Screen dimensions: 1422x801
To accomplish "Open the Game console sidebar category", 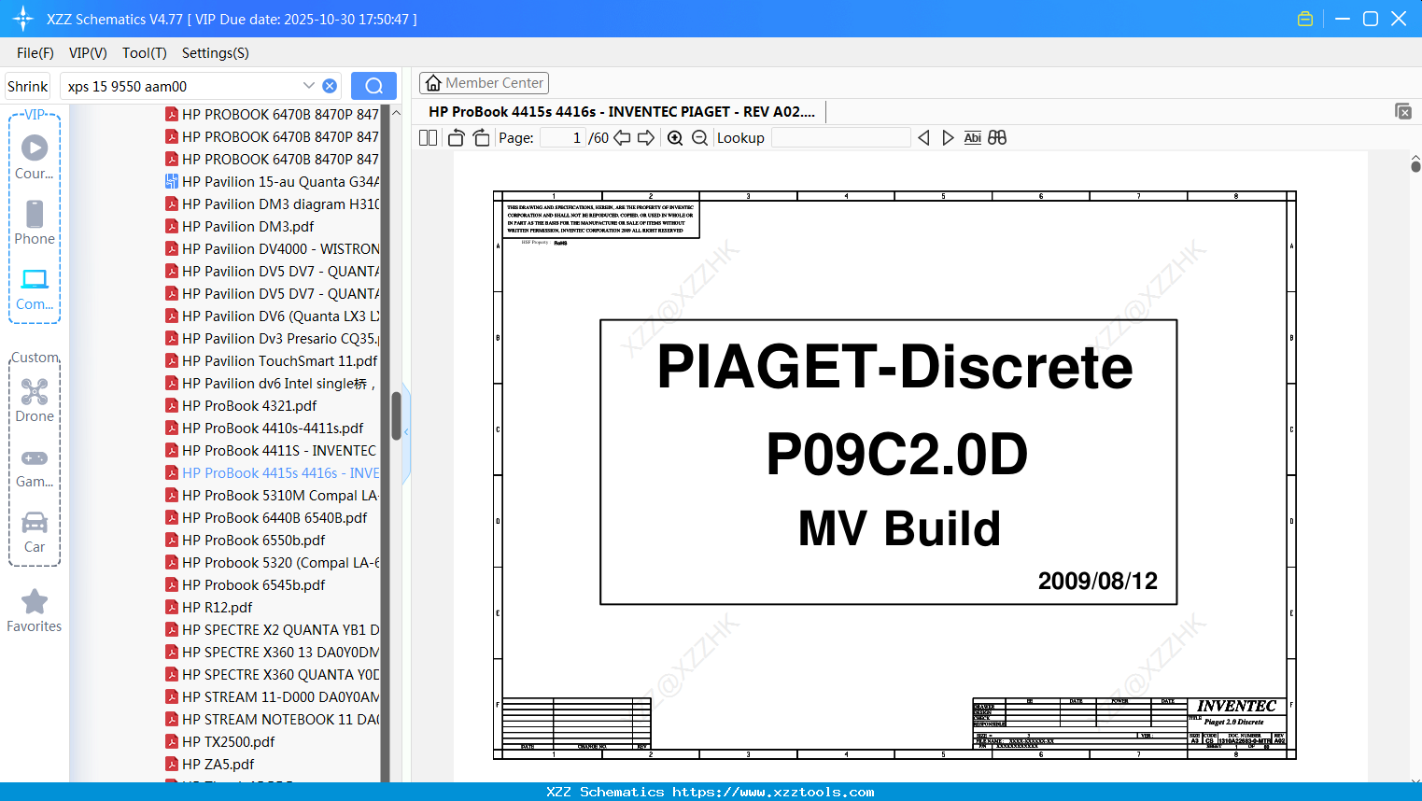I will click(x=35, y=468).
